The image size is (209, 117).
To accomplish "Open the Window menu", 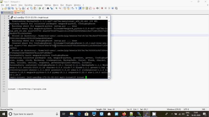I will (77, 5).
